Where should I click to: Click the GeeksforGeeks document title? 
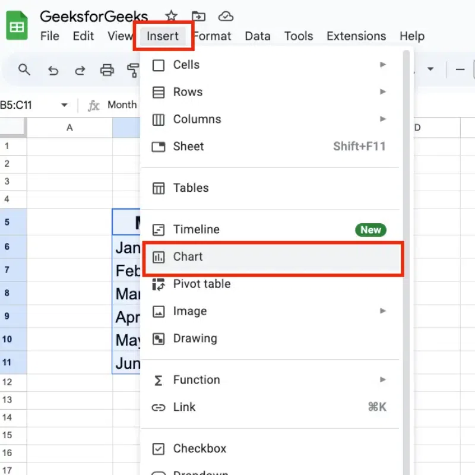pos(94,17)
